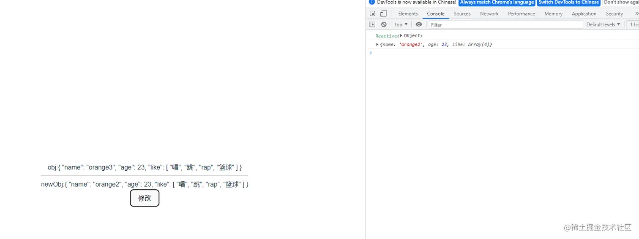Toggle the device toolbar icon

383,13
